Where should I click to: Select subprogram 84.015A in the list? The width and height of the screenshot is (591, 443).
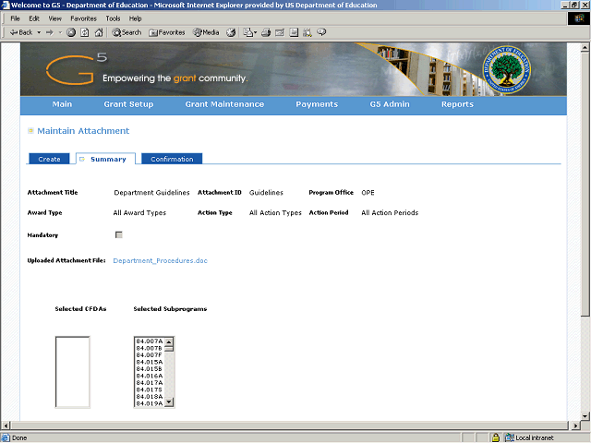point(150,362)
